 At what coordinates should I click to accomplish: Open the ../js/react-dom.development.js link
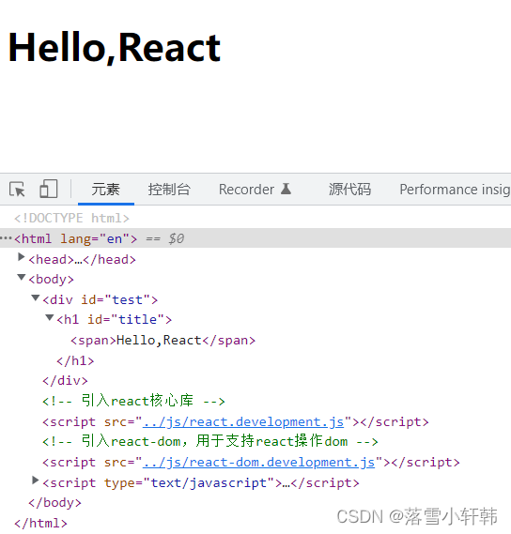point(258,462)
